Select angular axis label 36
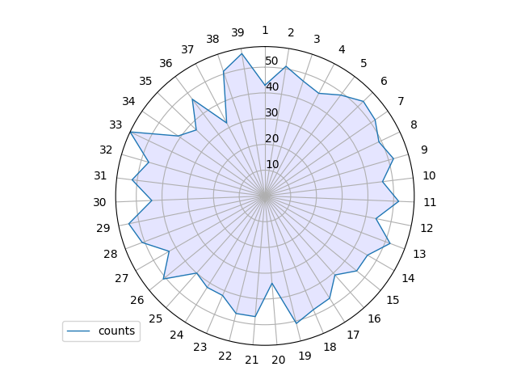 (x=166, y=63)
